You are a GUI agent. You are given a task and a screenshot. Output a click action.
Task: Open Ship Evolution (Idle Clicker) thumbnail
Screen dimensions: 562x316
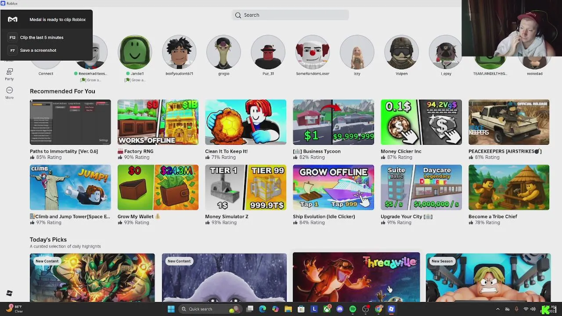(333, 187)
